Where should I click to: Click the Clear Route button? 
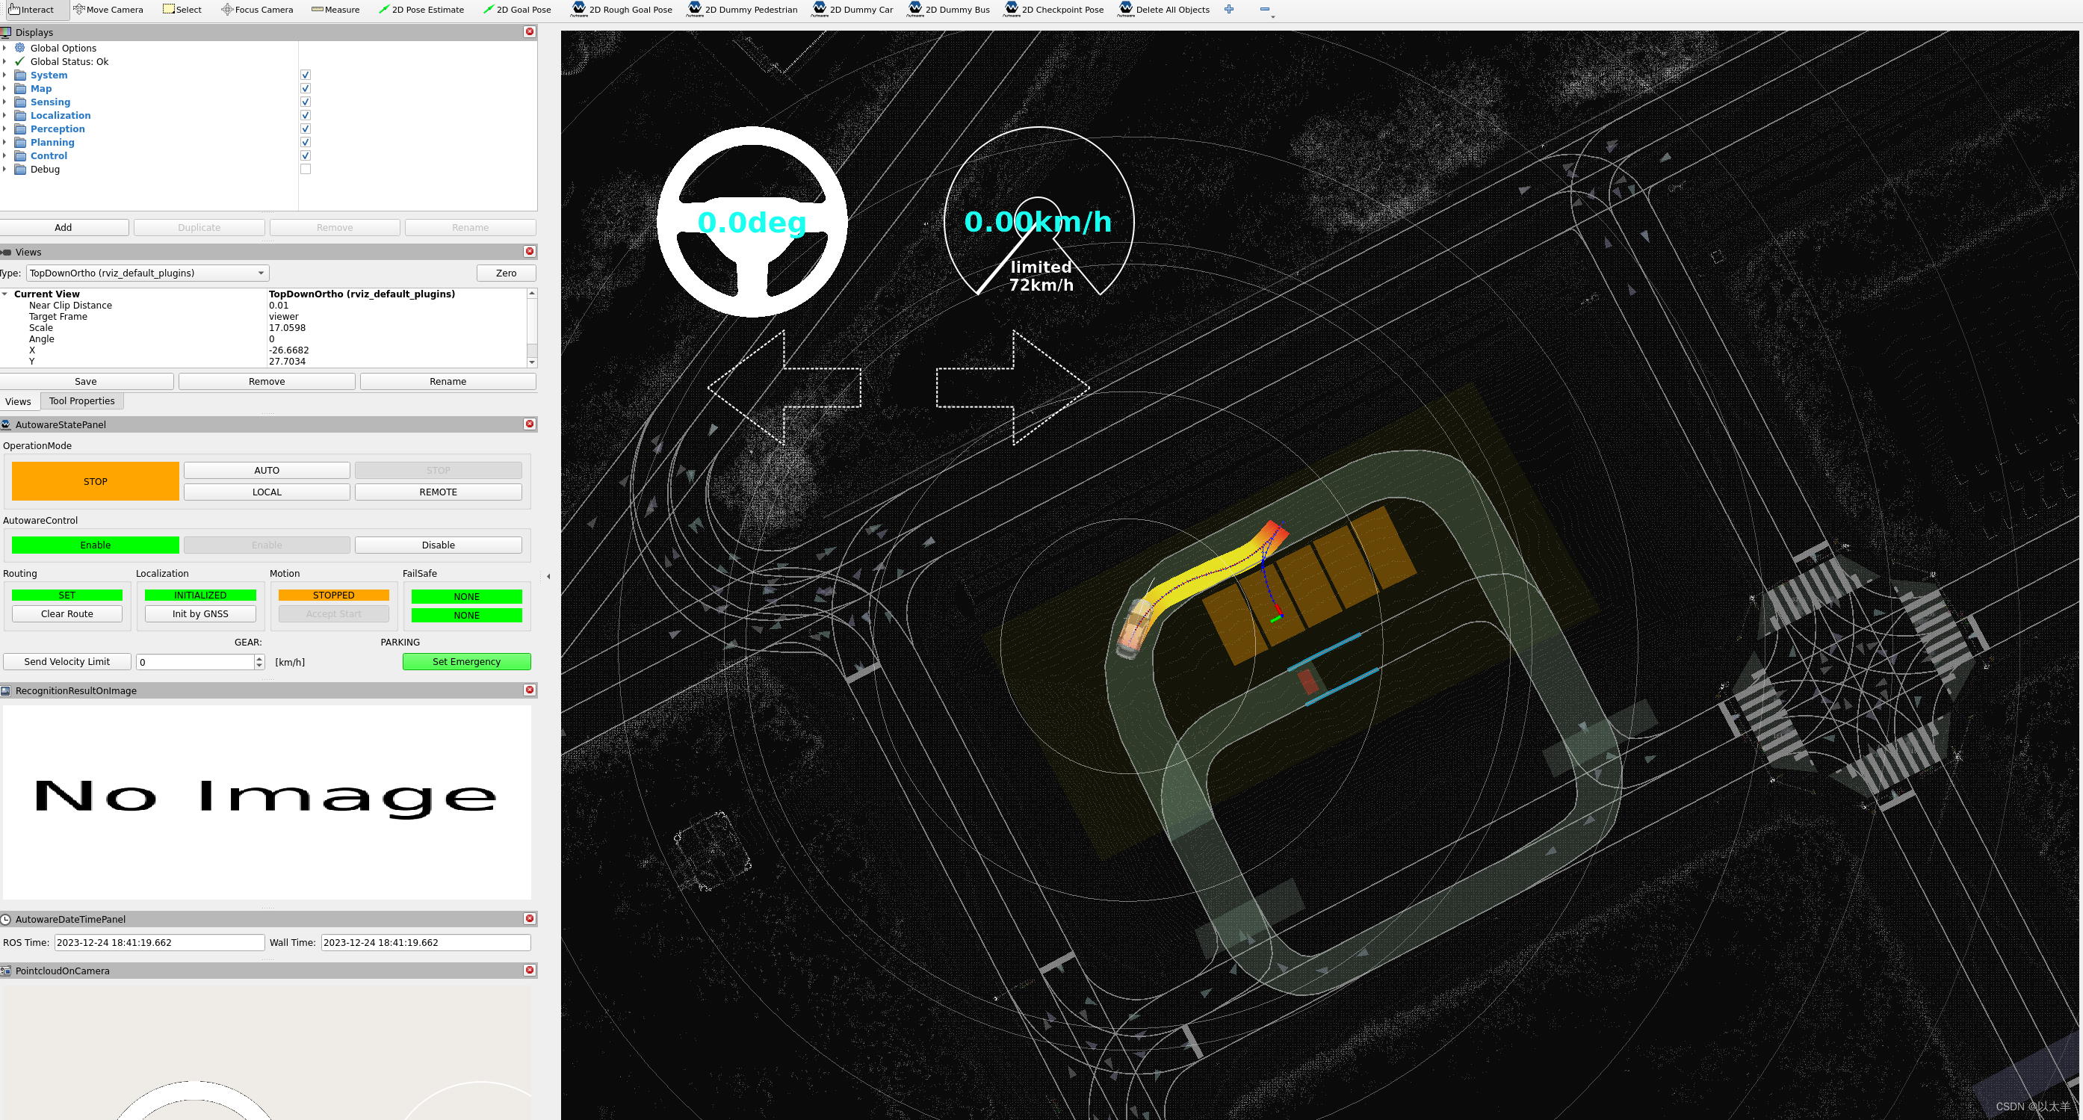point(67,613)
